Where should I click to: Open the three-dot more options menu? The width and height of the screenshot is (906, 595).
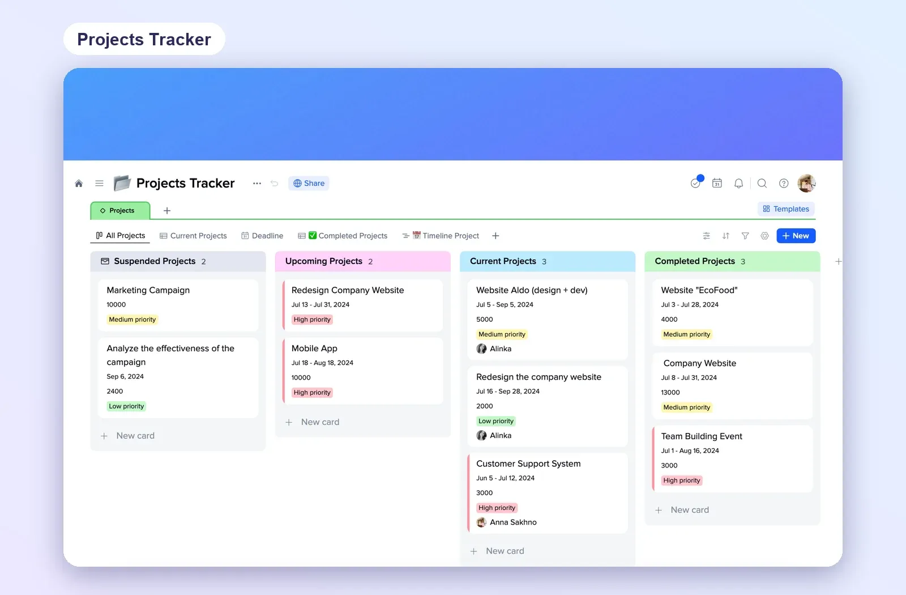click(257, 184)
